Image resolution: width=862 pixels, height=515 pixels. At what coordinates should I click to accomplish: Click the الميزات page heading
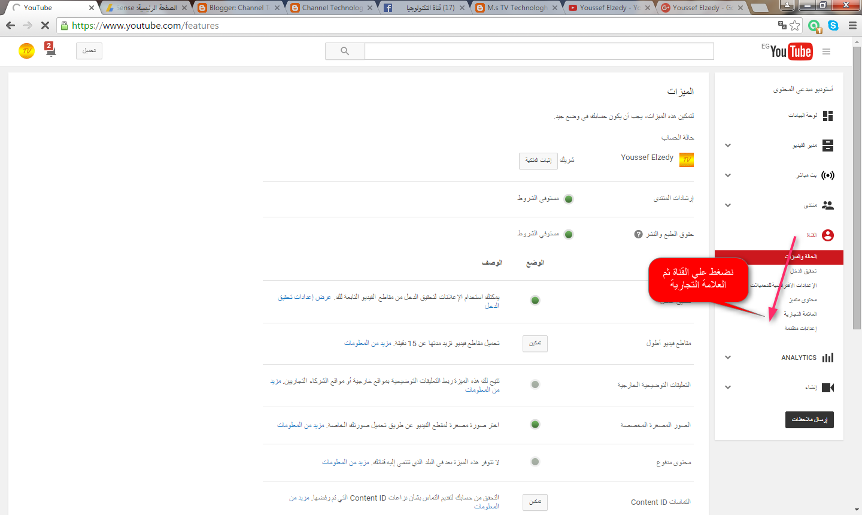point(681,92)
